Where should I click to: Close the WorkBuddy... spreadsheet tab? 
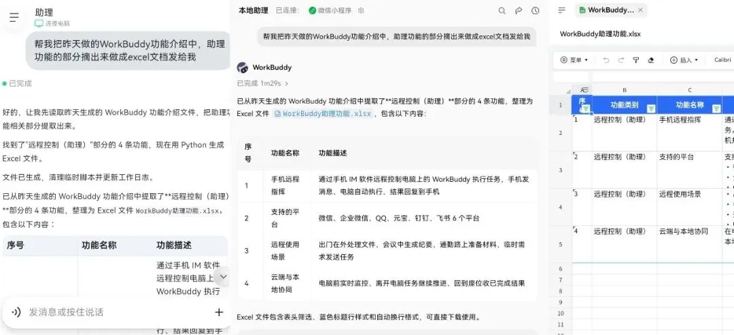(x=640, y=9)
